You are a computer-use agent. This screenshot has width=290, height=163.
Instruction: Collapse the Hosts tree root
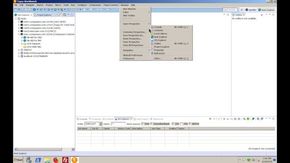[x=16, y=19]
